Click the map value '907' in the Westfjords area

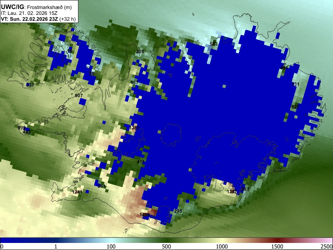pyautogui.click(x=79, y=96)
